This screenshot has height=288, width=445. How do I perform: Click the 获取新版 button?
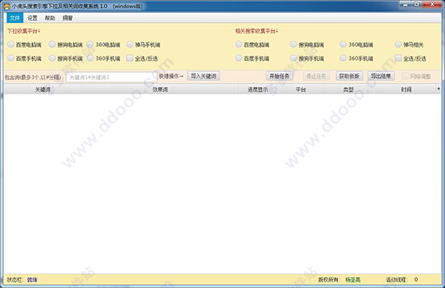coord(349,76)
